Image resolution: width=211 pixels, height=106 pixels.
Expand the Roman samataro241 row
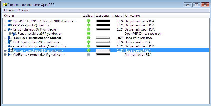pyautogui.click(x=5, y=51)
